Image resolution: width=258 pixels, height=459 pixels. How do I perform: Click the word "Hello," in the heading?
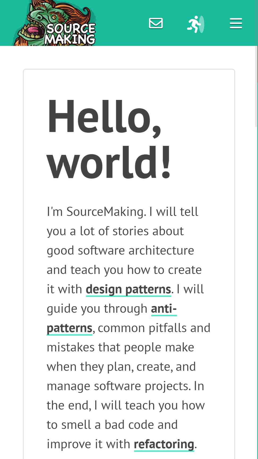[x=104, y=117]
